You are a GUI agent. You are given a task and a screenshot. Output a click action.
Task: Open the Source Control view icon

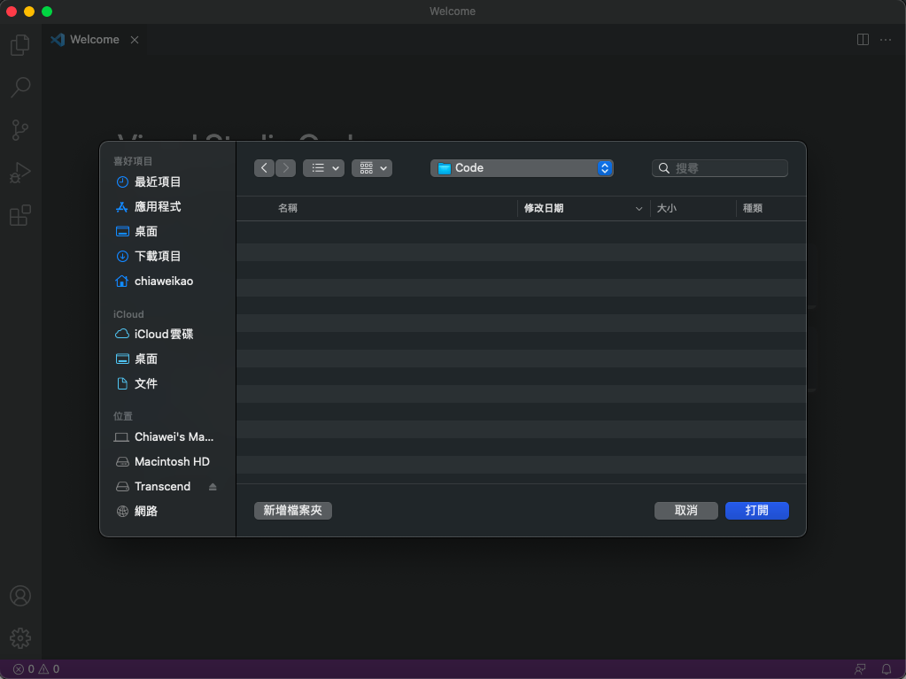click(x=20, y=130)
